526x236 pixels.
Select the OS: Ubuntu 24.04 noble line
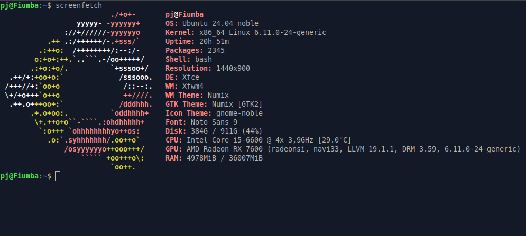212,24
